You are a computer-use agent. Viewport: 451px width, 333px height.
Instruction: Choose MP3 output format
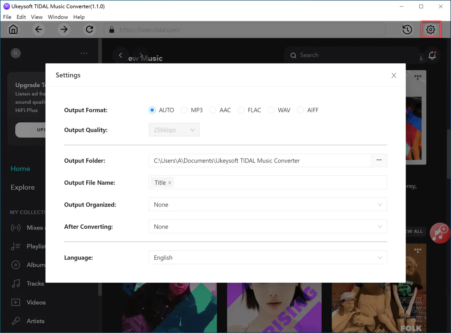click(x=184, y=110)
